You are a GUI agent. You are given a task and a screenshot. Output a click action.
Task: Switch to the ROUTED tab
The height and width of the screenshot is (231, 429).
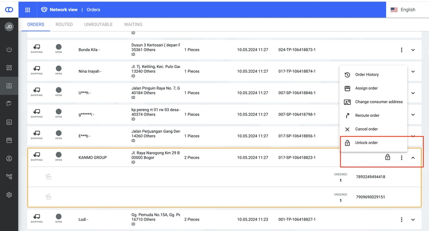64,25
